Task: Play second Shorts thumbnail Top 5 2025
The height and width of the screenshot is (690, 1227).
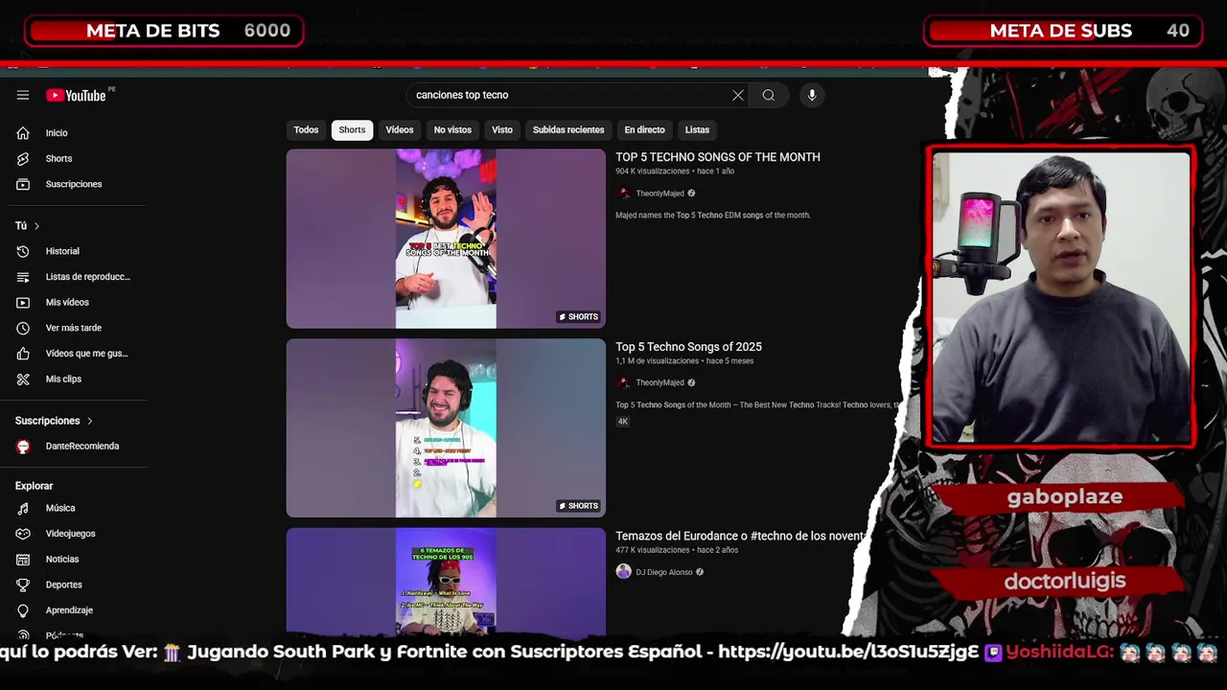Action: 446,427
